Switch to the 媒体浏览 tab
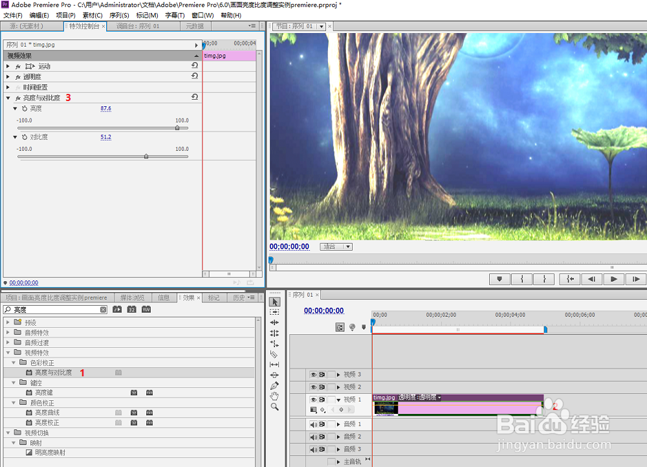647x467 pixels. 133,298
